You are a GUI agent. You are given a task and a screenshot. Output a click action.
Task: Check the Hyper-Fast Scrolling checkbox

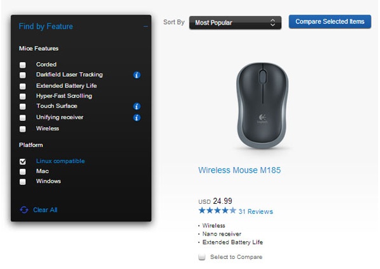23,96
